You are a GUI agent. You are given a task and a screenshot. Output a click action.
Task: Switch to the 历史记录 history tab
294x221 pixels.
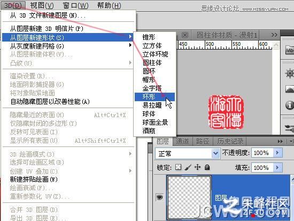(230, 142)
